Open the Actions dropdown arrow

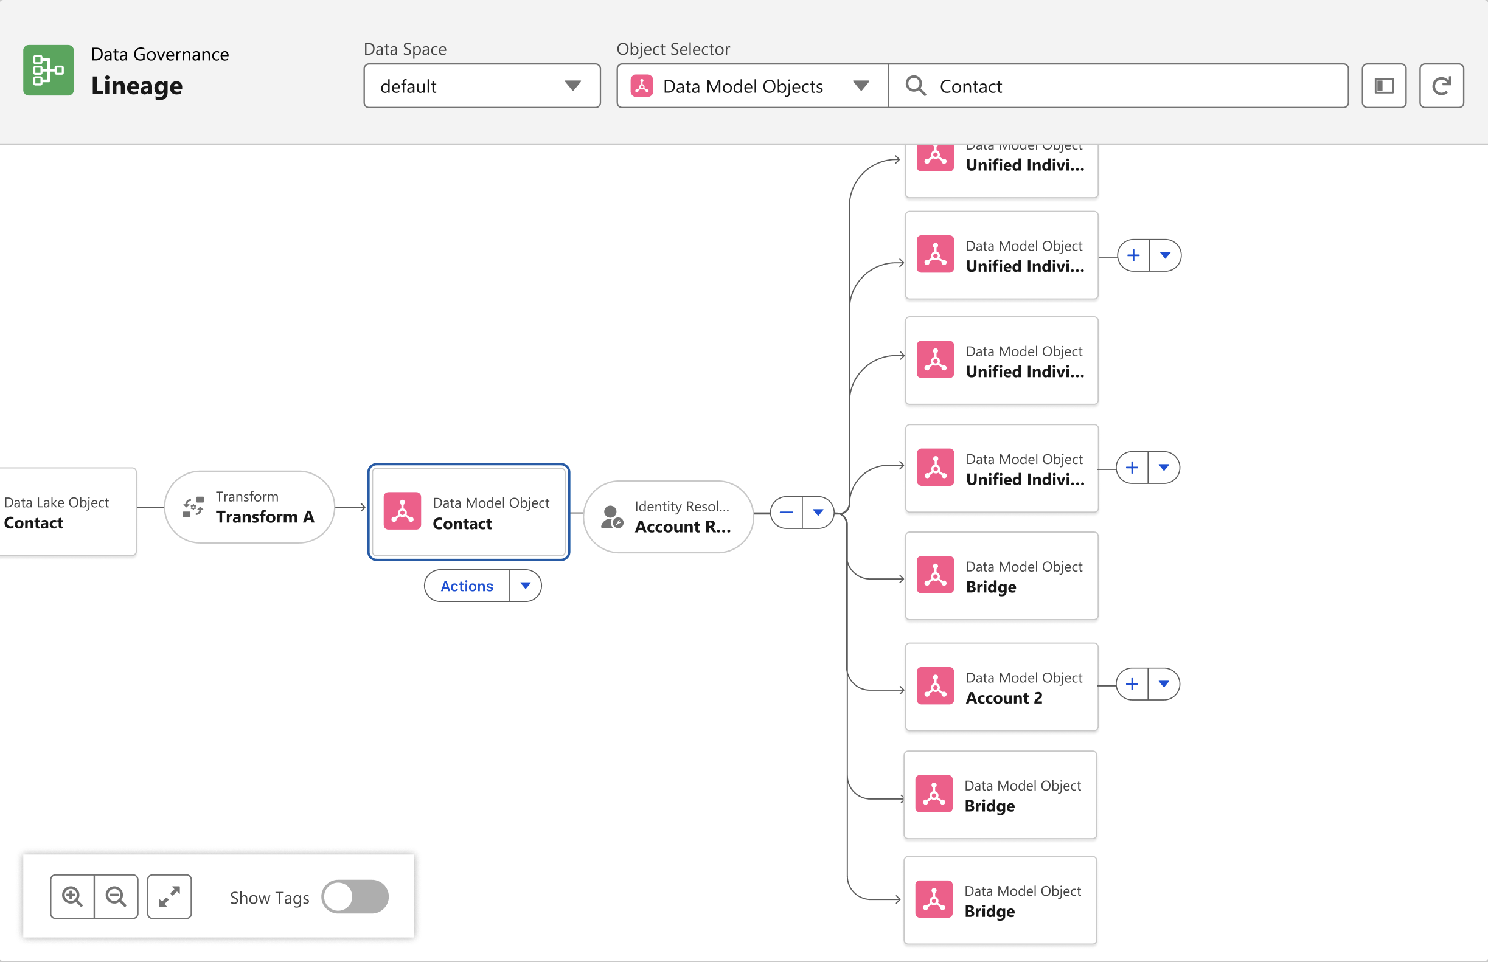(x=526, y=586)
